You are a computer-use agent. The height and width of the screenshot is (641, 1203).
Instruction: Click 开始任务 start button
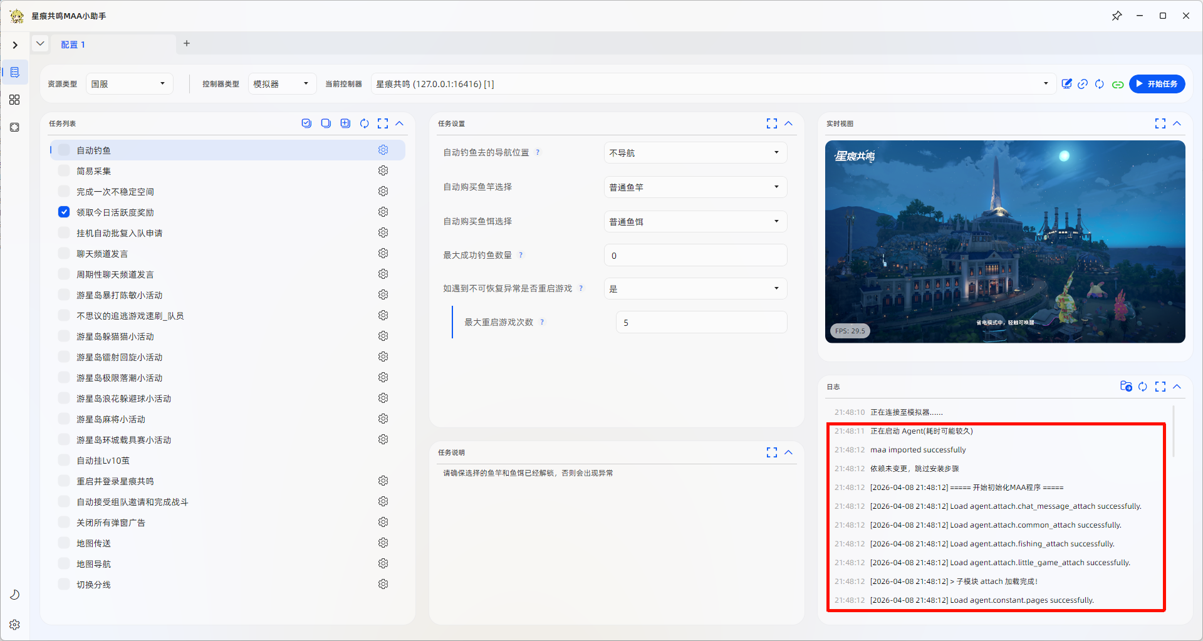(x=1157, y=84)
